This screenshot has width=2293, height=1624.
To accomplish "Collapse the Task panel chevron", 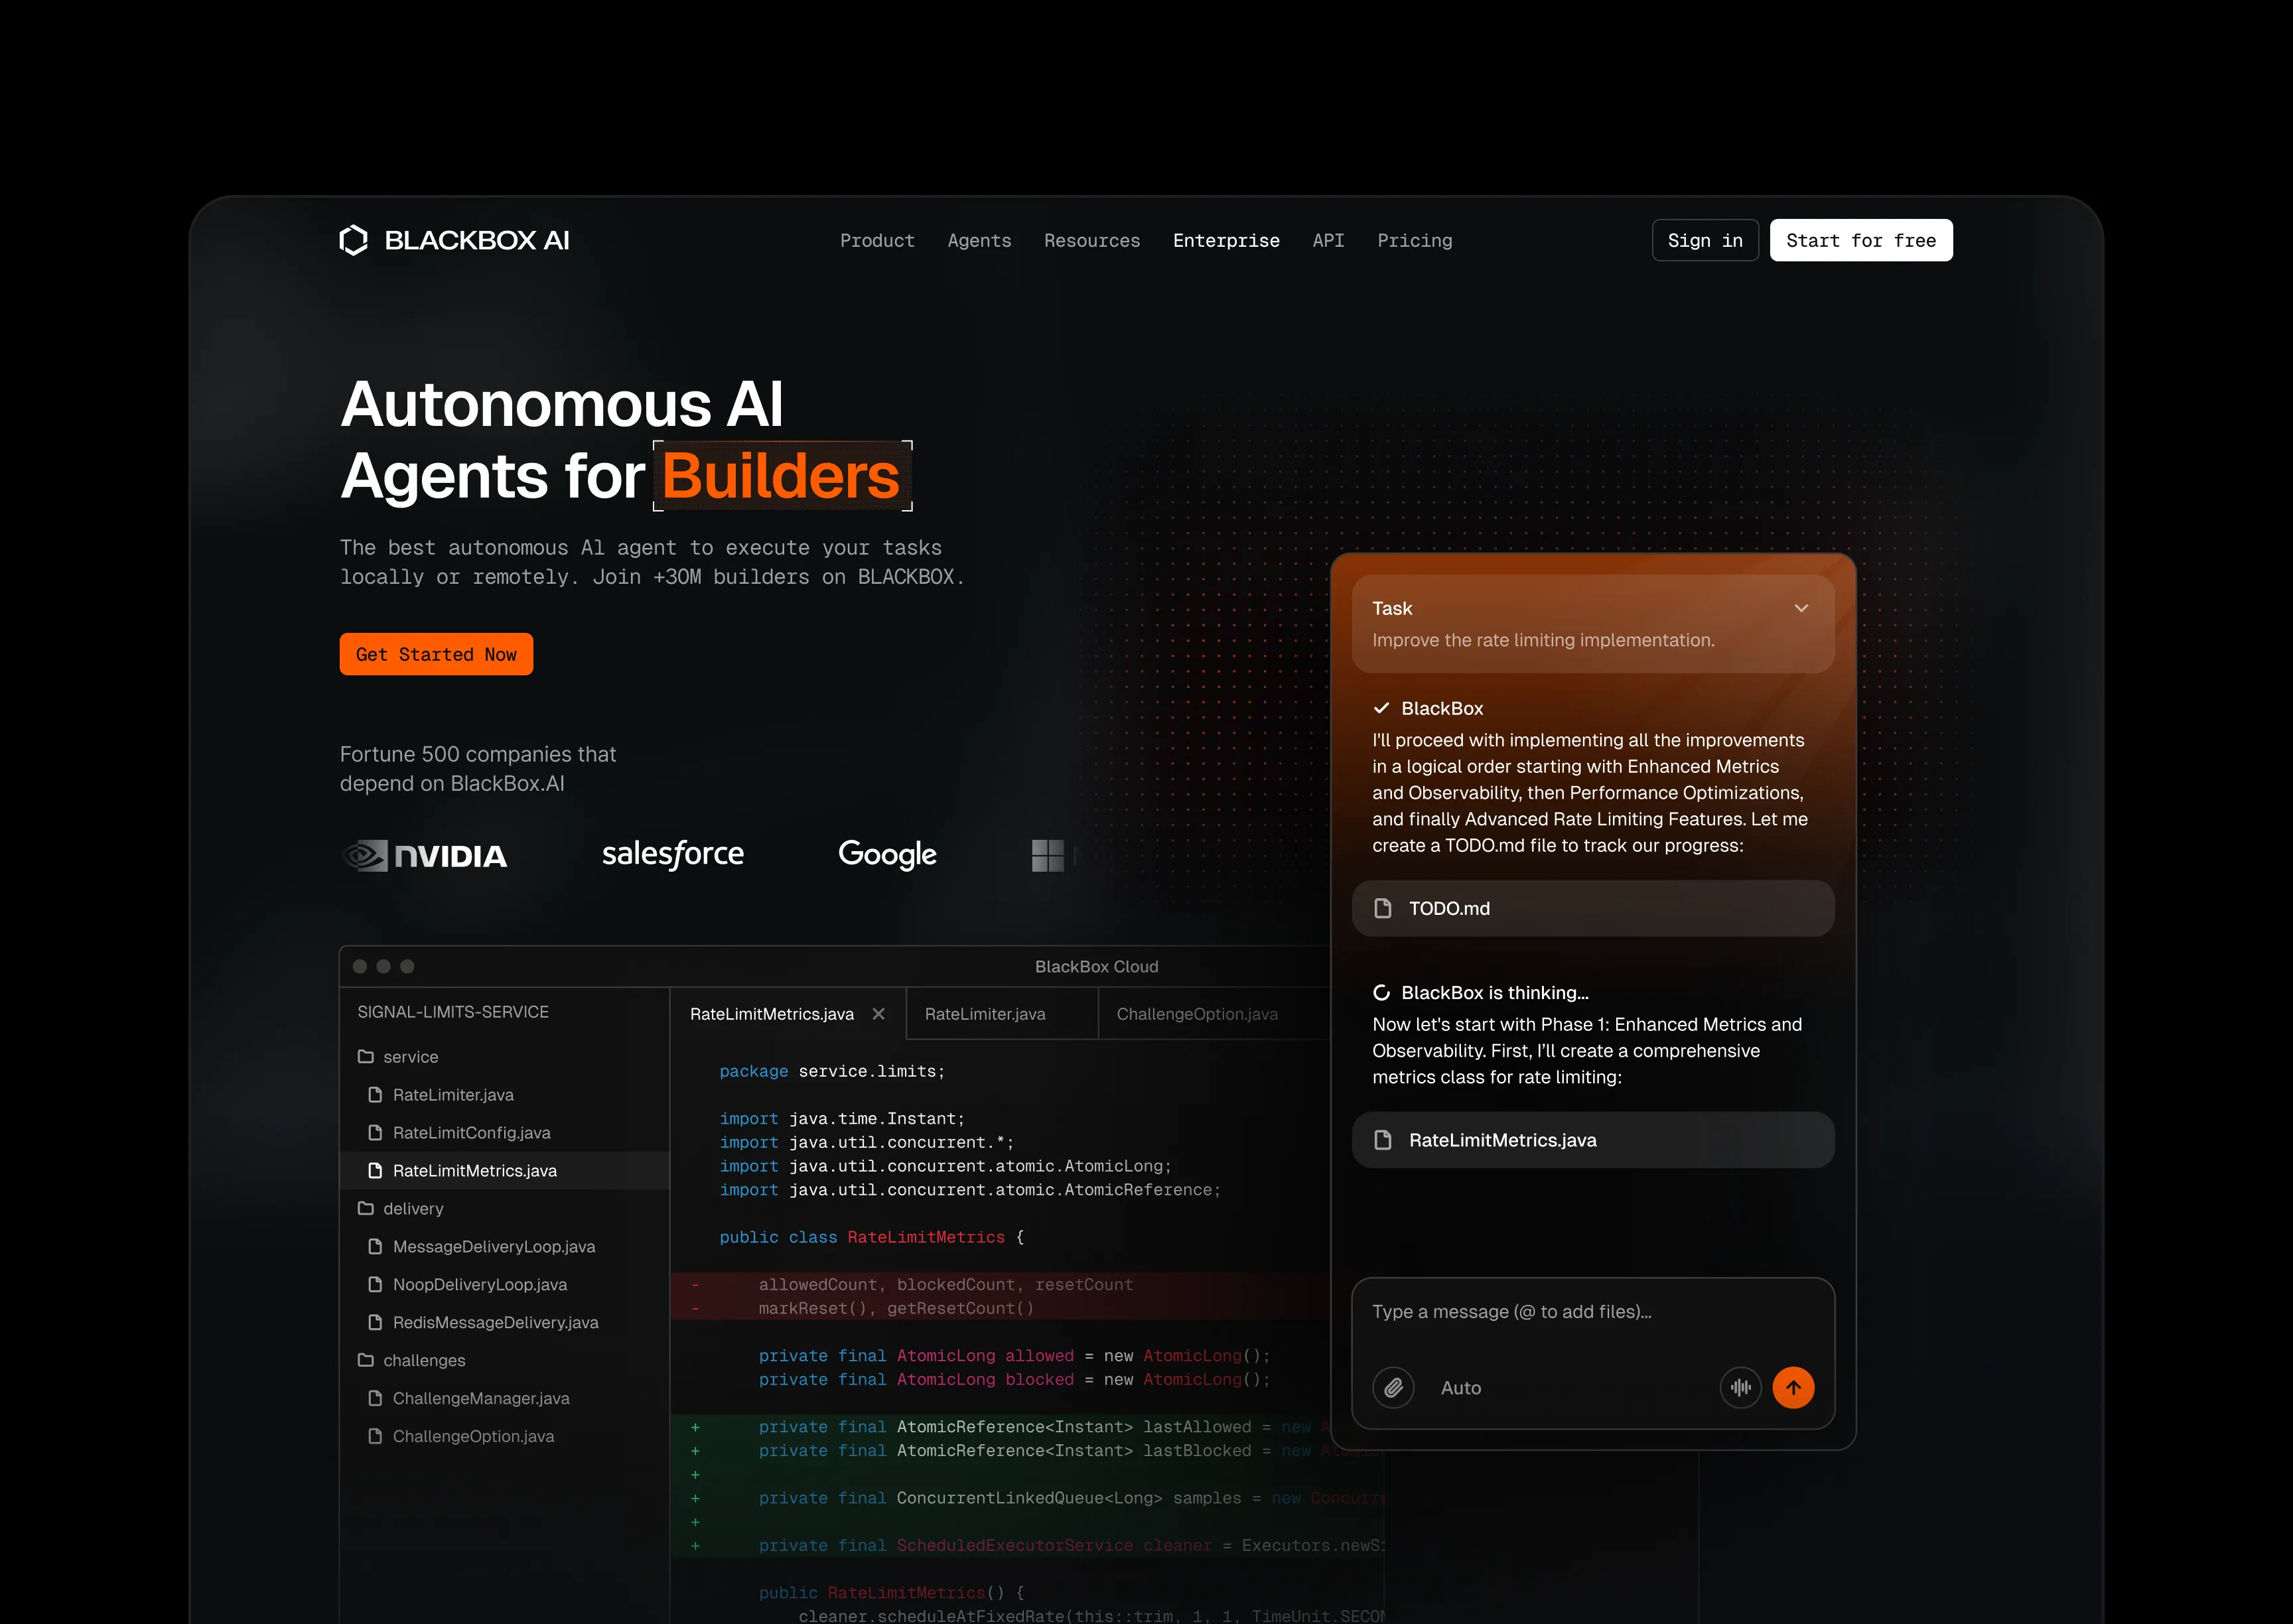I will click(x=1801, y=608).
